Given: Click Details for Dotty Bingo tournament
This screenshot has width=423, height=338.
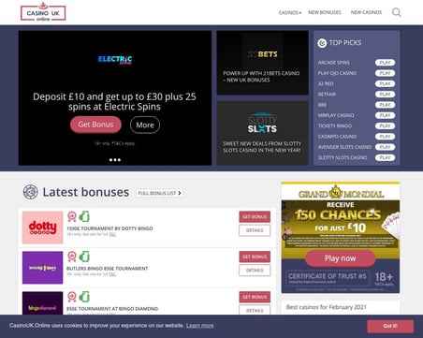Looking at the screenshot, I should pos(255,230).
